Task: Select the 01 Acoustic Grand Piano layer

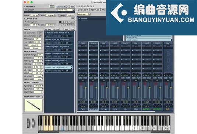Action: tap(58, 33)
